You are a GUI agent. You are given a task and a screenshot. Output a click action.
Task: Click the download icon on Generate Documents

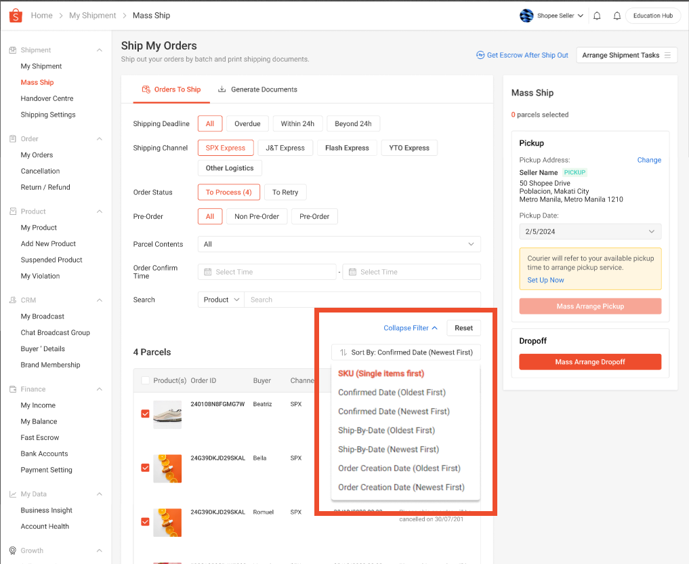coord(222,89)
